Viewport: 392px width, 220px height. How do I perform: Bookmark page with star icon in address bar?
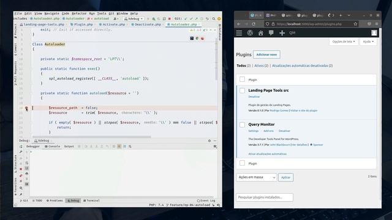click(355, 24)
